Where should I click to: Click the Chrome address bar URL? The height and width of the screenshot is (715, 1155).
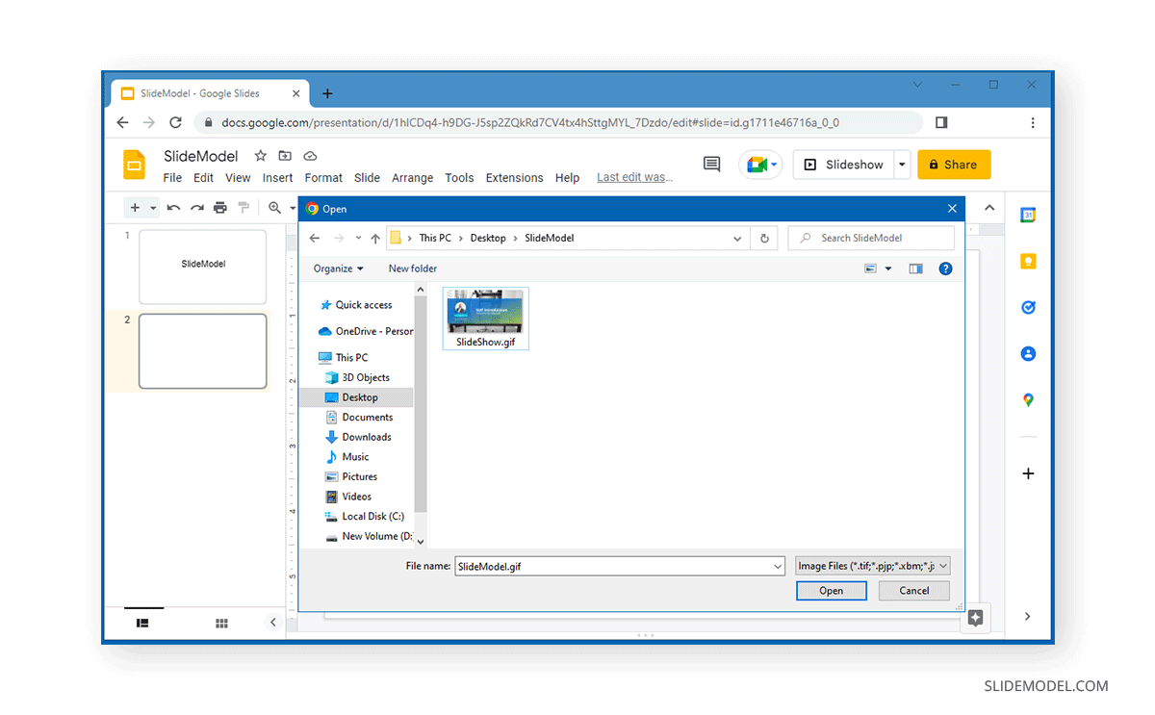click(530, 122)
